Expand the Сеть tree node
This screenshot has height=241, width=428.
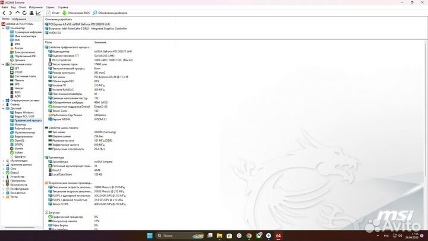point(4,169)
